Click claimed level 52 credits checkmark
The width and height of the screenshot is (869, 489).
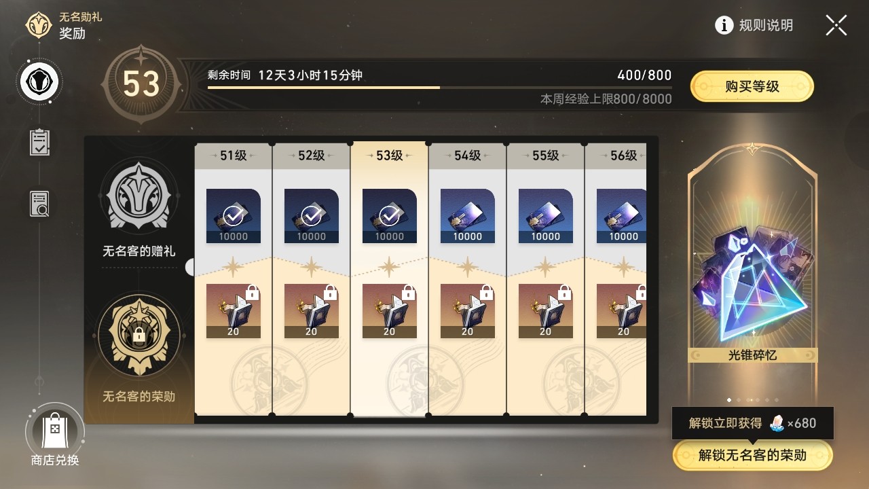point(311,216)
